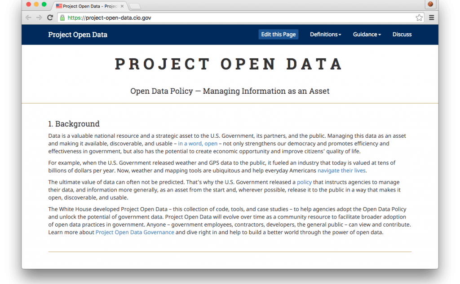460x284 pixels.
Task: Click the Edit this Page button
Action: 278,34
